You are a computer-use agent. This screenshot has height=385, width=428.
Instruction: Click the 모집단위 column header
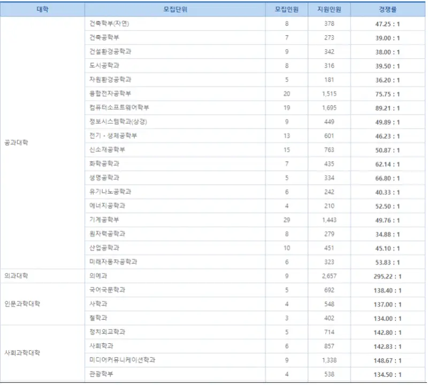[x=175, y=10]
